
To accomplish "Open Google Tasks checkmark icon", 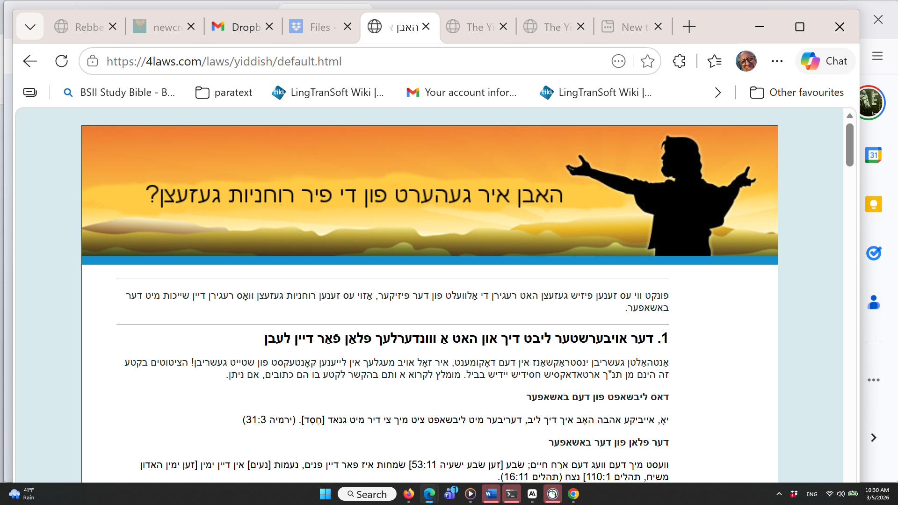I will [x=873, y=253].
